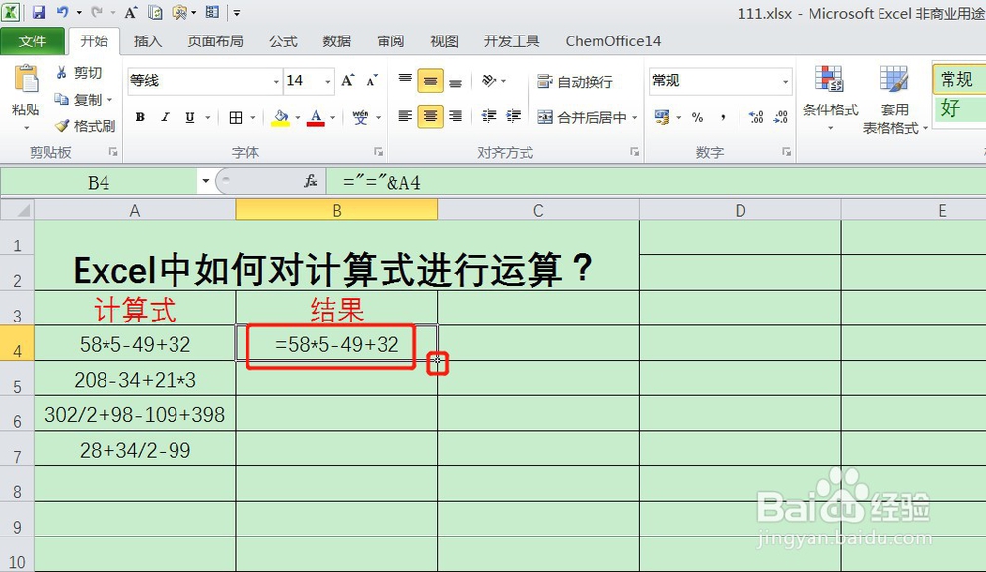Select cell A5 containing 208-34+21*3

(134, 379)
